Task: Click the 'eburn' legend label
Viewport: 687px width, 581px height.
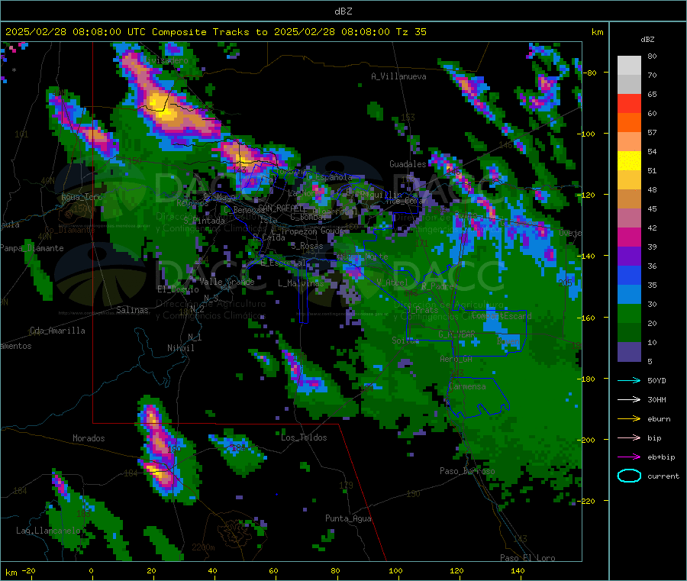Action: [659, 419]
